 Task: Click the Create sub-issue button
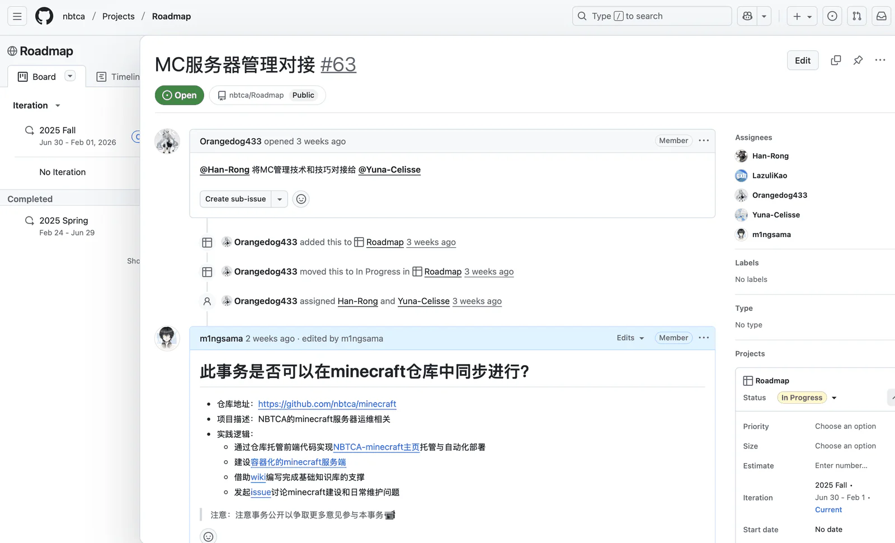(x=235, y=199)
